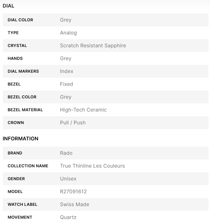This screenshot has width=210, height=224.
Task: Click the Hands row Grey value
Action: pyautogui.click(x=66, y=58)
